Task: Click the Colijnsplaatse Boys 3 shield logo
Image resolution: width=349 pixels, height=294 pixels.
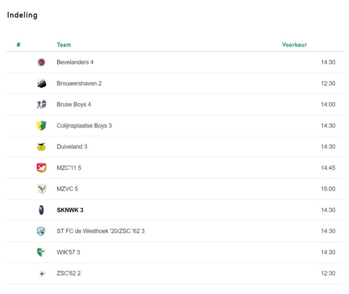Action: 41,126
